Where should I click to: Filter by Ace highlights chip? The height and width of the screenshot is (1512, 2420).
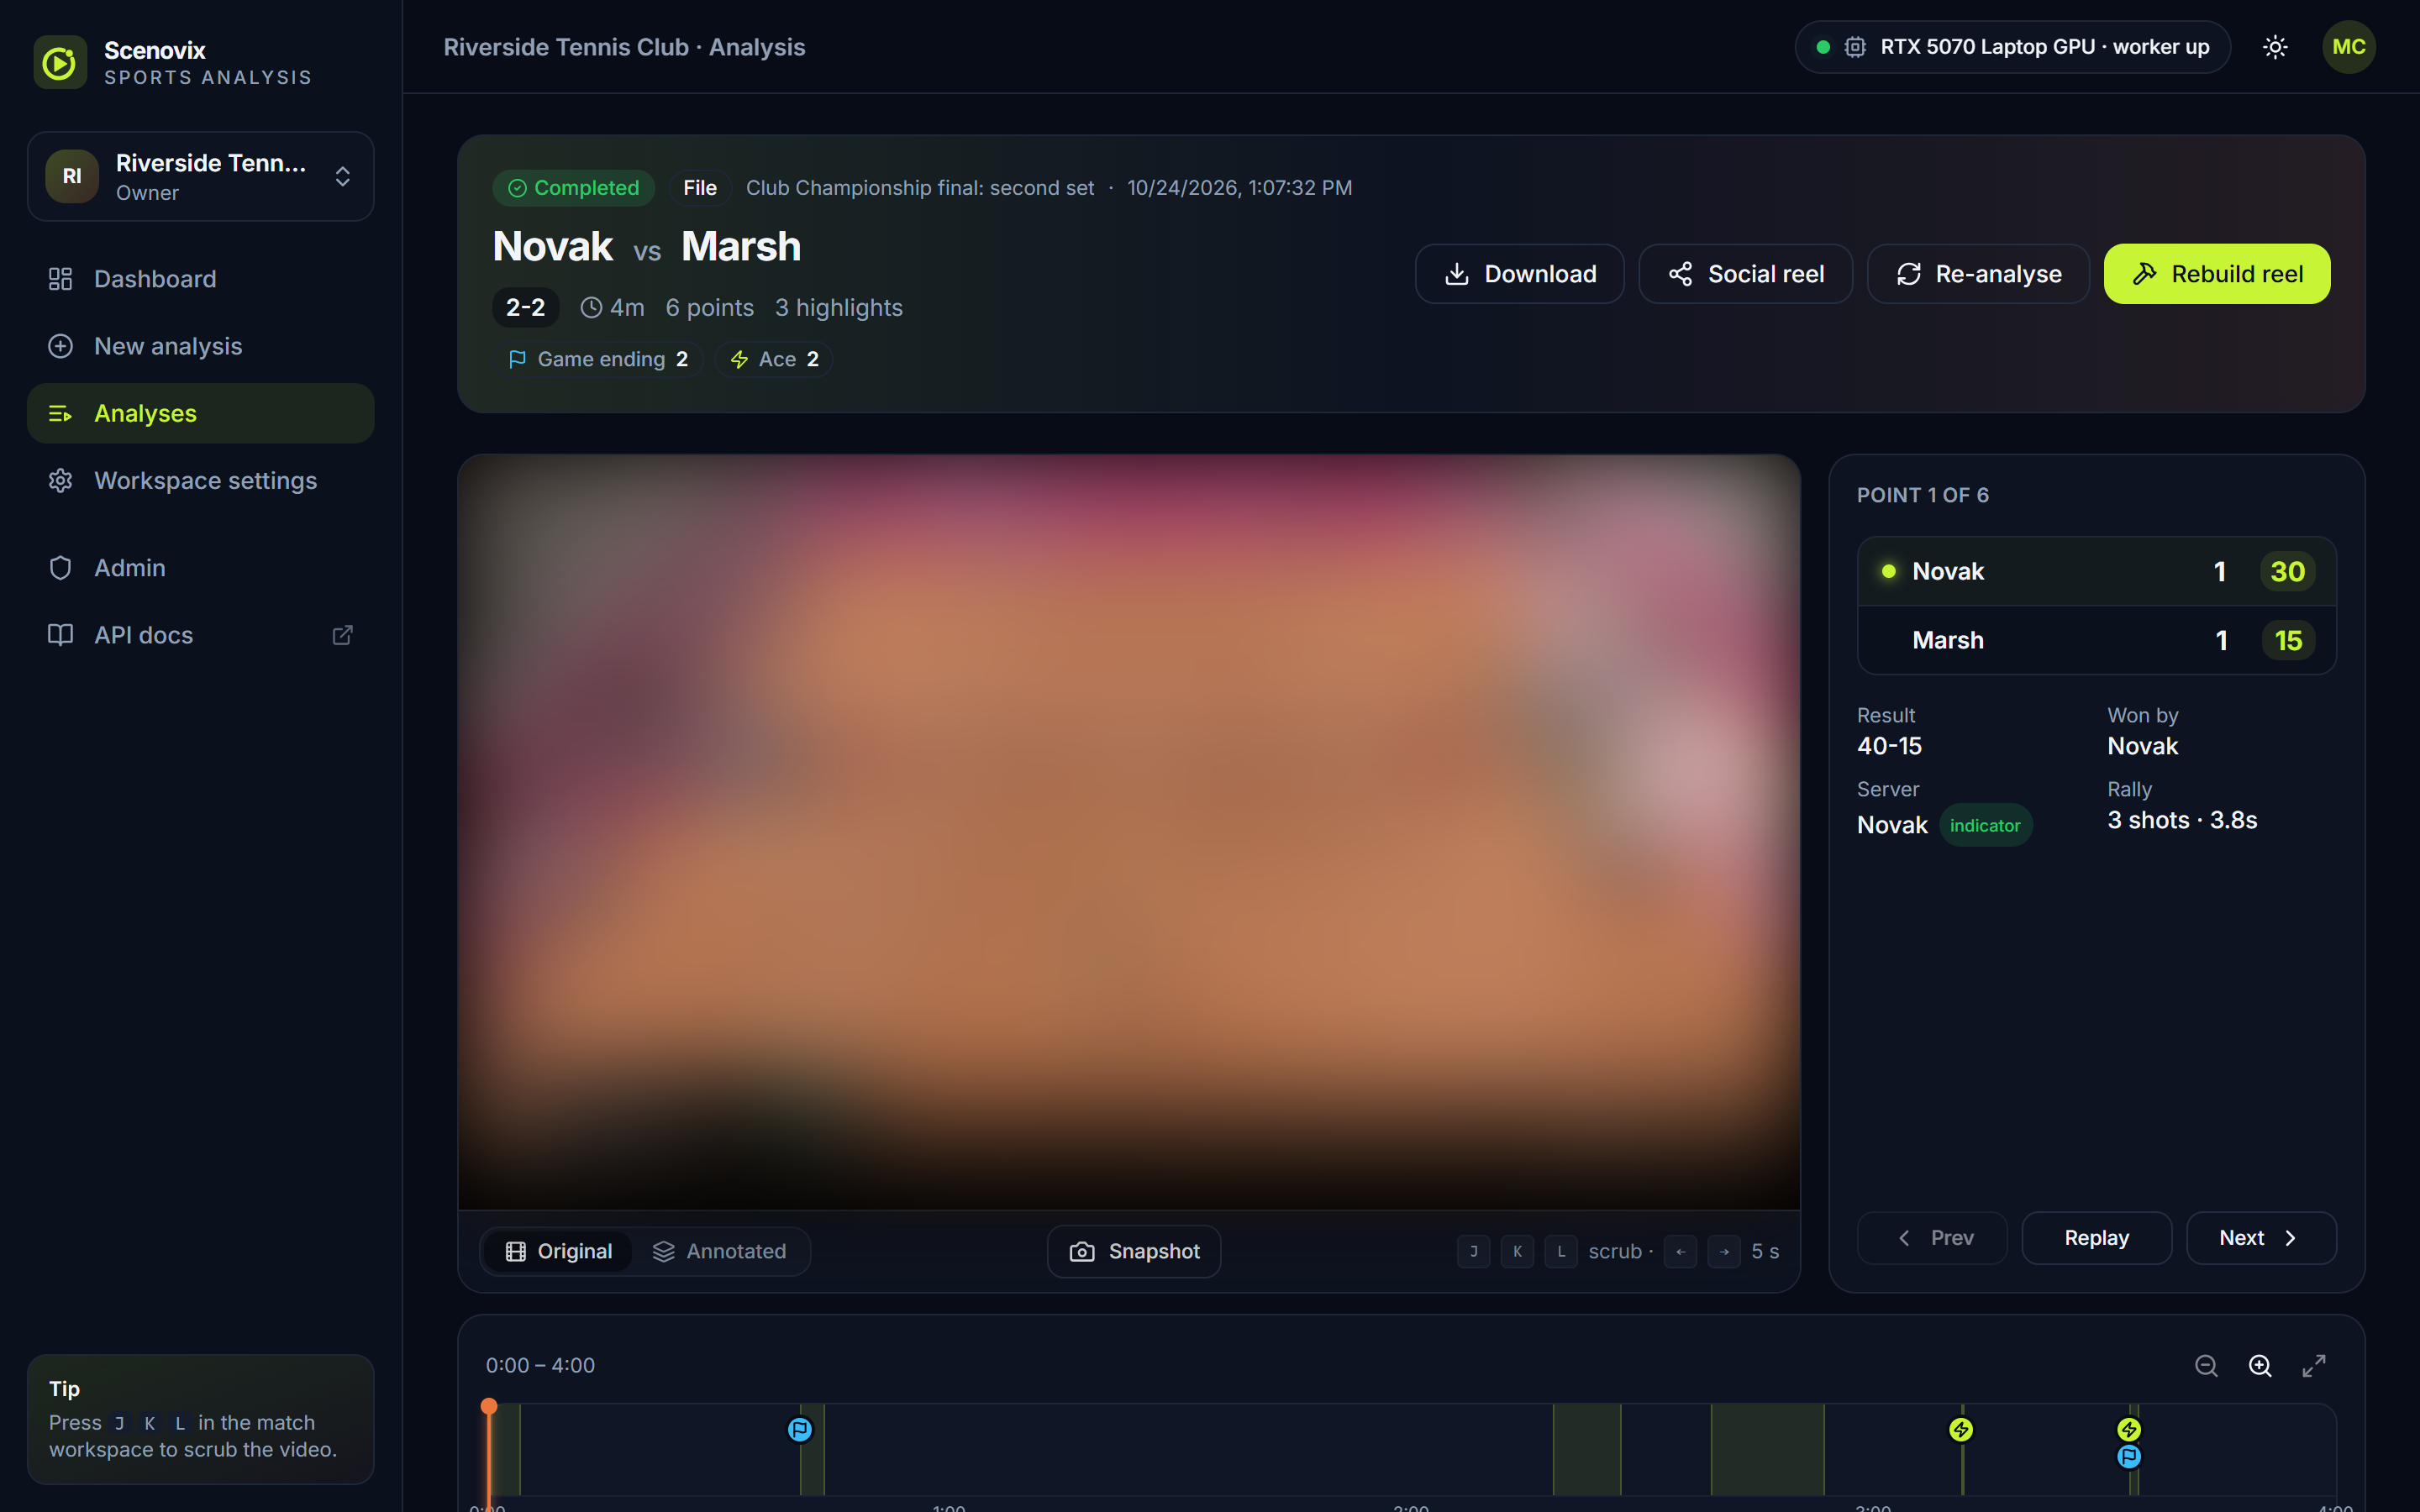click(x=774, y=359)
